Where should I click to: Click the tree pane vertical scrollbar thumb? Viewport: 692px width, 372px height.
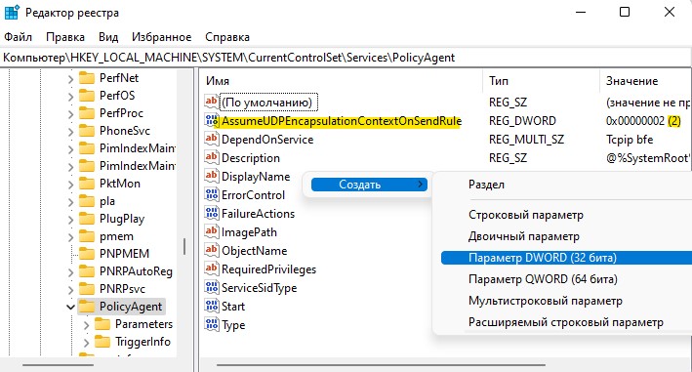[x=184, y=247]
